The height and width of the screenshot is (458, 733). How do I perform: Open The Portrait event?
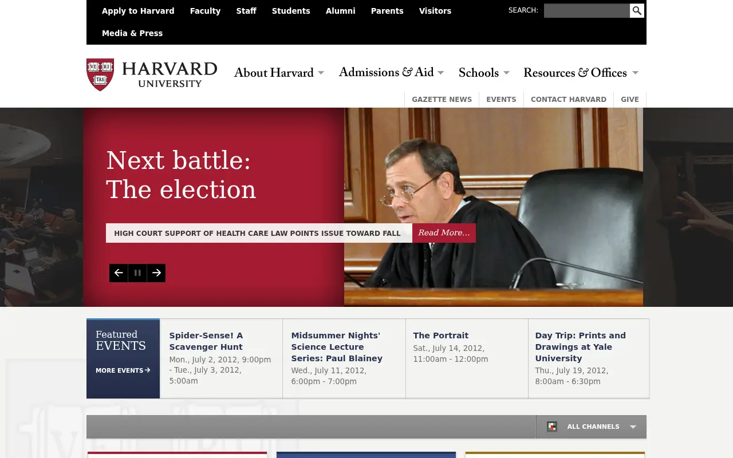441,335
